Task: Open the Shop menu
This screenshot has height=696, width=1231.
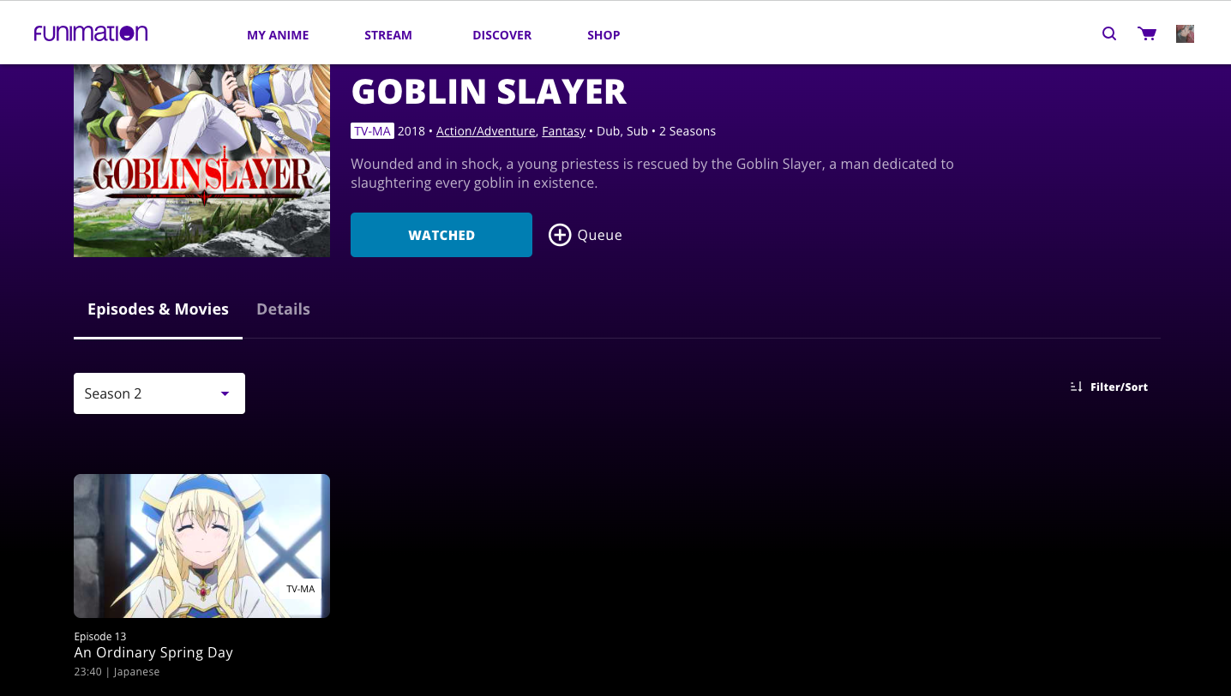Action: (603, 35)
